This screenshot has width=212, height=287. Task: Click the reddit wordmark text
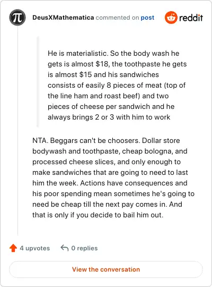tap(191, 18)
